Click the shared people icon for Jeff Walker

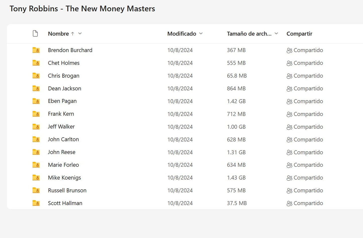click(289, 127)
